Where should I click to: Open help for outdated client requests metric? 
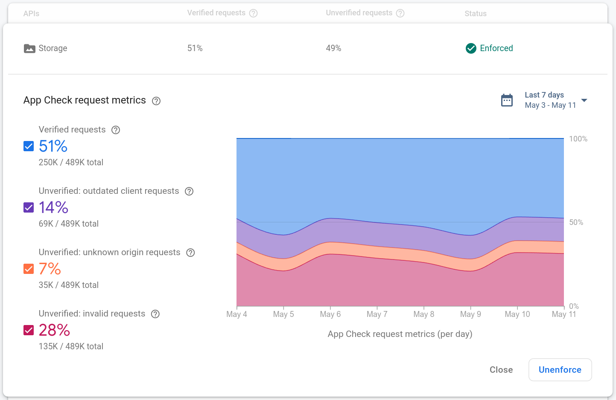coord(189,191)
